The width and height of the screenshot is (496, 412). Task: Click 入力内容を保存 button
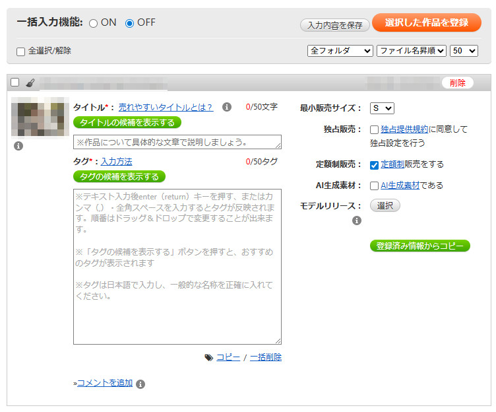click(x=334, y=25)
